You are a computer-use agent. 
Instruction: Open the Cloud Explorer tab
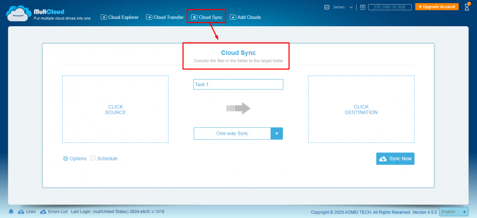tap(120, 17)
